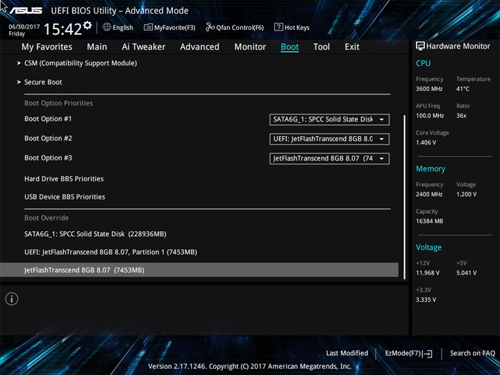Click the EzMode exit arrow icon
This screenshot has height=375, width=500.
[428, 353]
